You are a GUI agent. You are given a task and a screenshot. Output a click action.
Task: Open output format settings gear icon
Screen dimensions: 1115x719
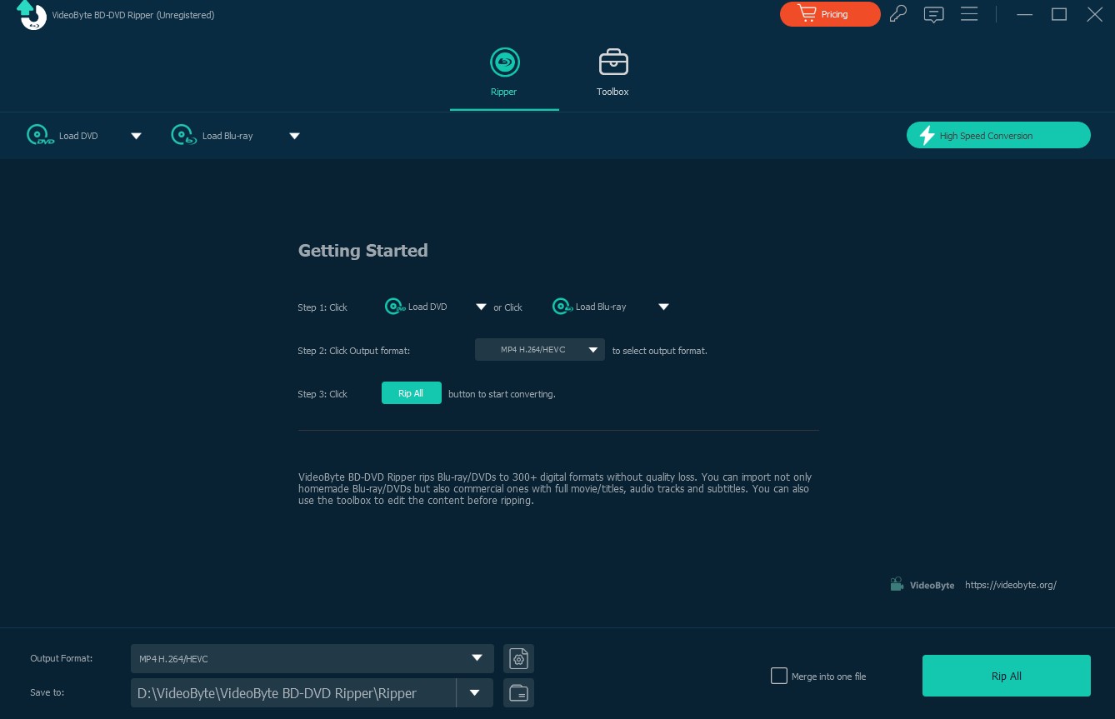[x=518, y=659]
